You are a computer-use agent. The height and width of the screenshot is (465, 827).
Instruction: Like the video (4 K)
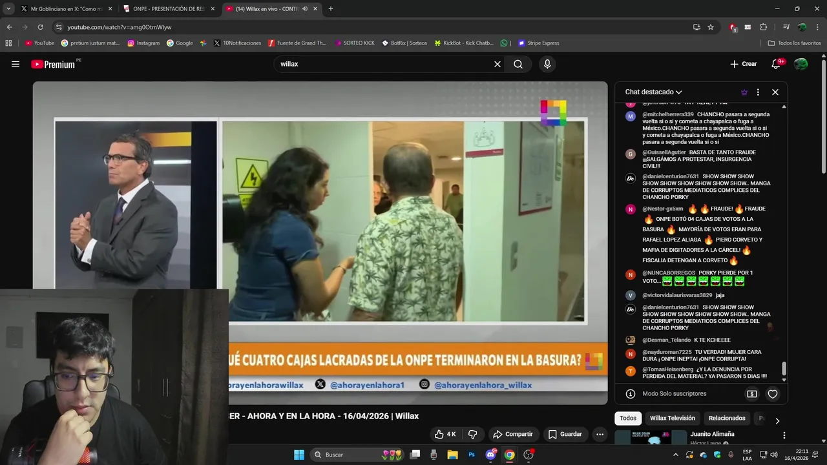445,434
